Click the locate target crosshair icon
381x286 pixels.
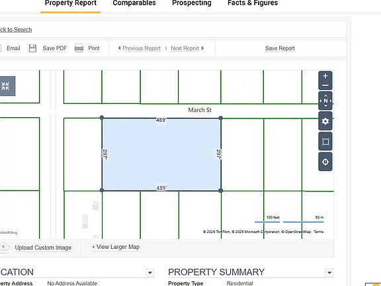(325, 162)
